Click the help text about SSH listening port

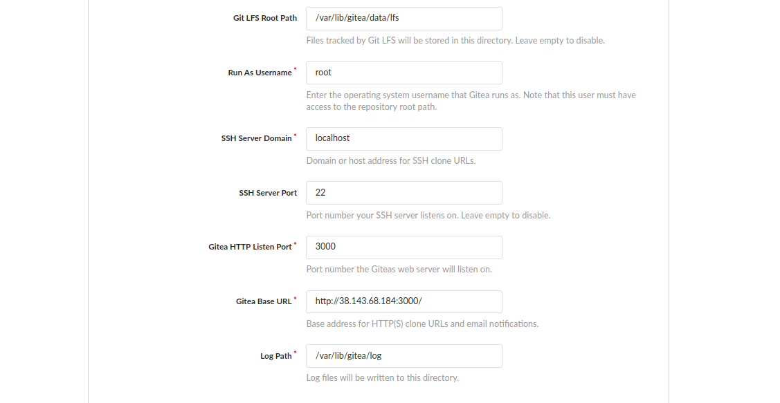coord(428,215)
